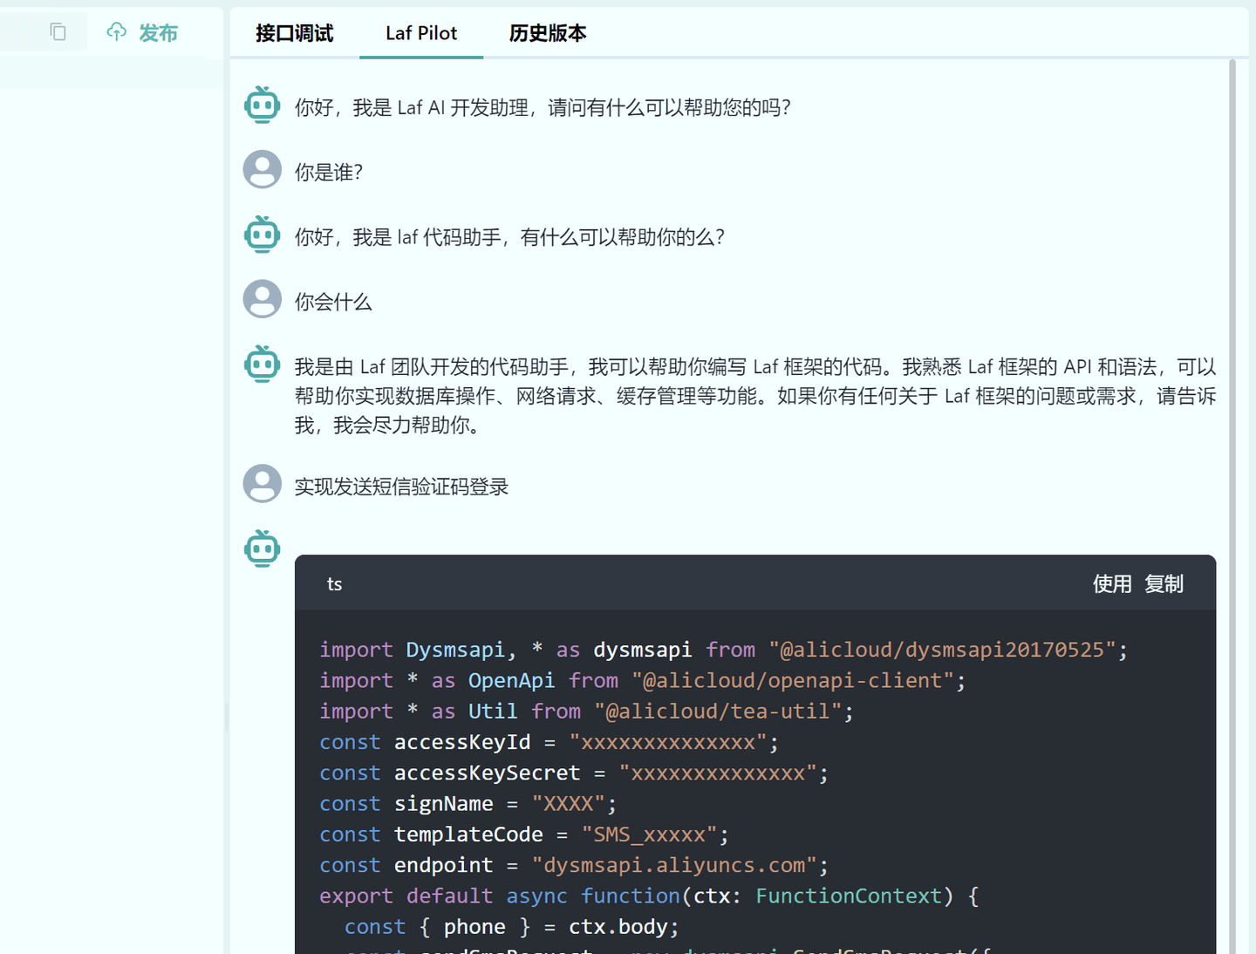Image resolution: width=1256 pixels, height=954 pixels.
Task: Click the copy icon in the top toolbar
Action: tap(58, 31)
